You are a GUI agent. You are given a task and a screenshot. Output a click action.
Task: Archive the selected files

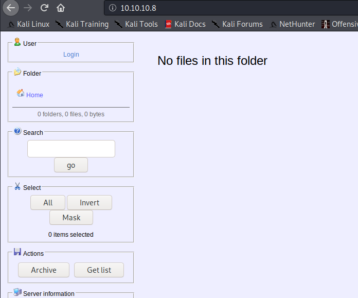[44, 270]
